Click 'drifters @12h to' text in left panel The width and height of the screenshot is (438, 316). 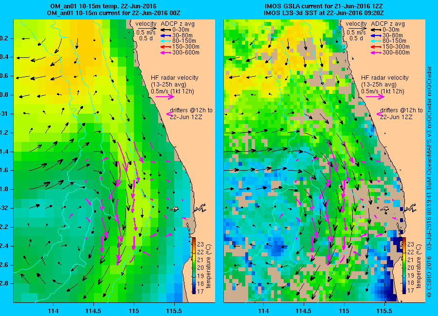tap(191, 110)
